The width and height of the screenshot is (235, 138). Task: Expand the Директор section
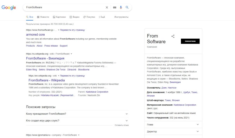(x=173, y=132)
